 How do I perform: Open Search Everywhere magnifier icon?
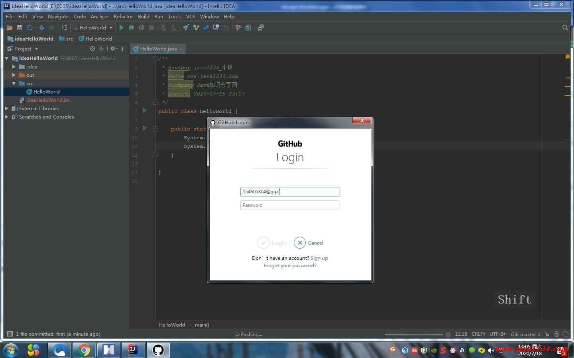pos(565,27)
